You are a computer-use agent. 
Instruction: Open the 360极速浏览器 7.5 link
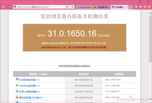(x=29, y=80)
